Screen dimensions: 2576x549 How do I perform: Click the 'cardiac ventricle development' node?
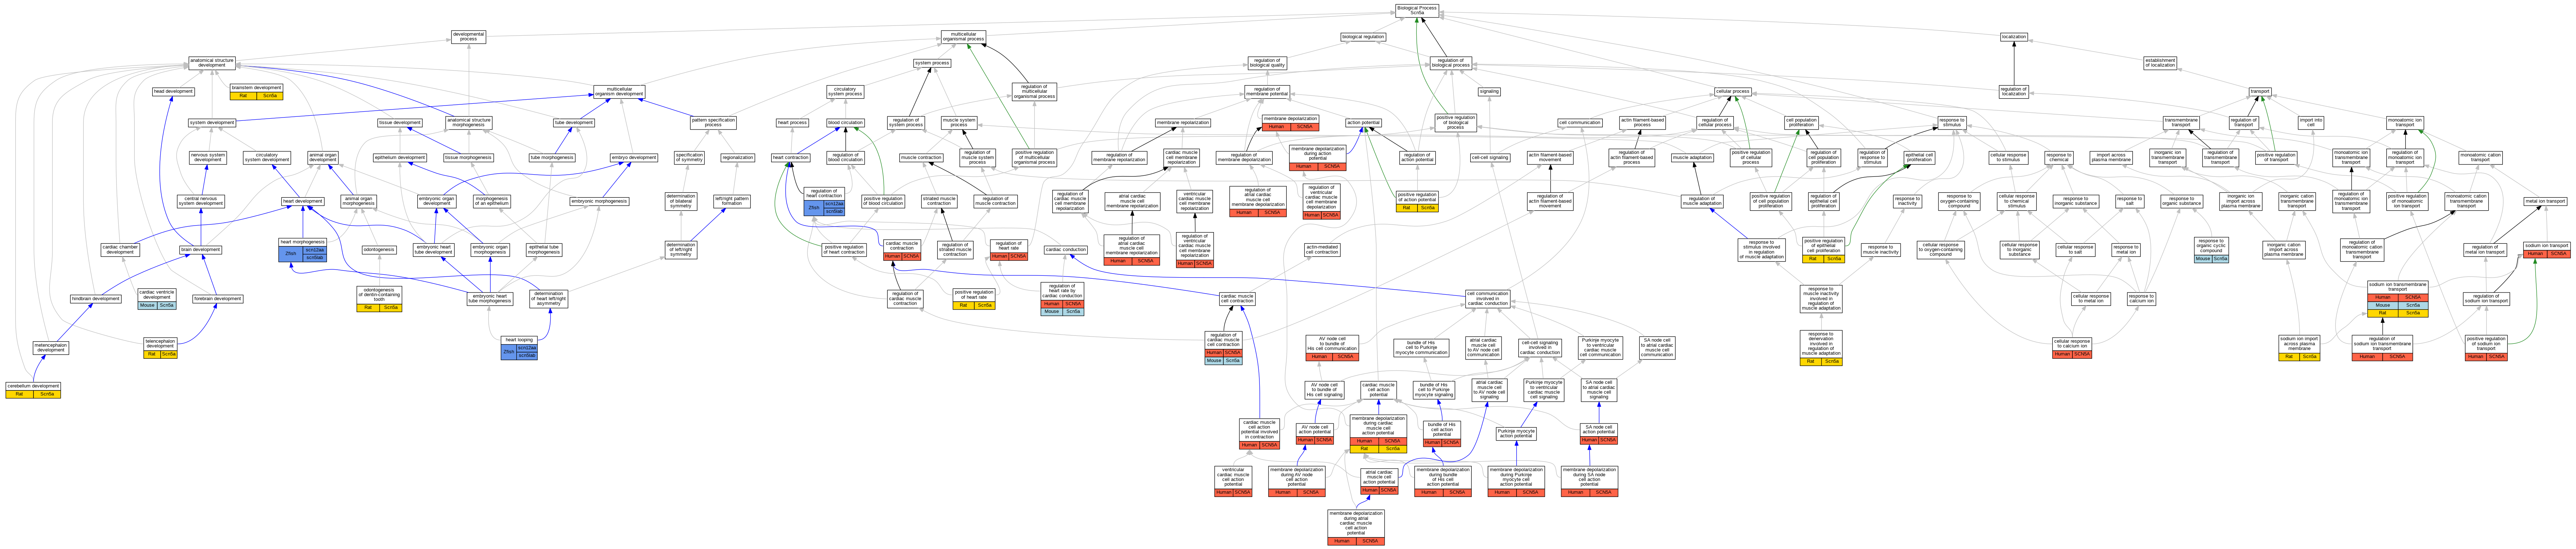157,299
